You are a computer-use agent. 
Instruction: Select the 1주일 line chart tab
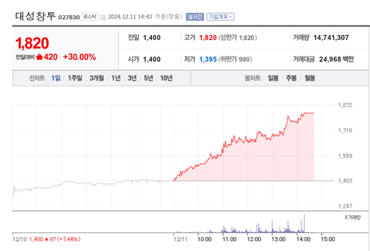pos(75,78)
